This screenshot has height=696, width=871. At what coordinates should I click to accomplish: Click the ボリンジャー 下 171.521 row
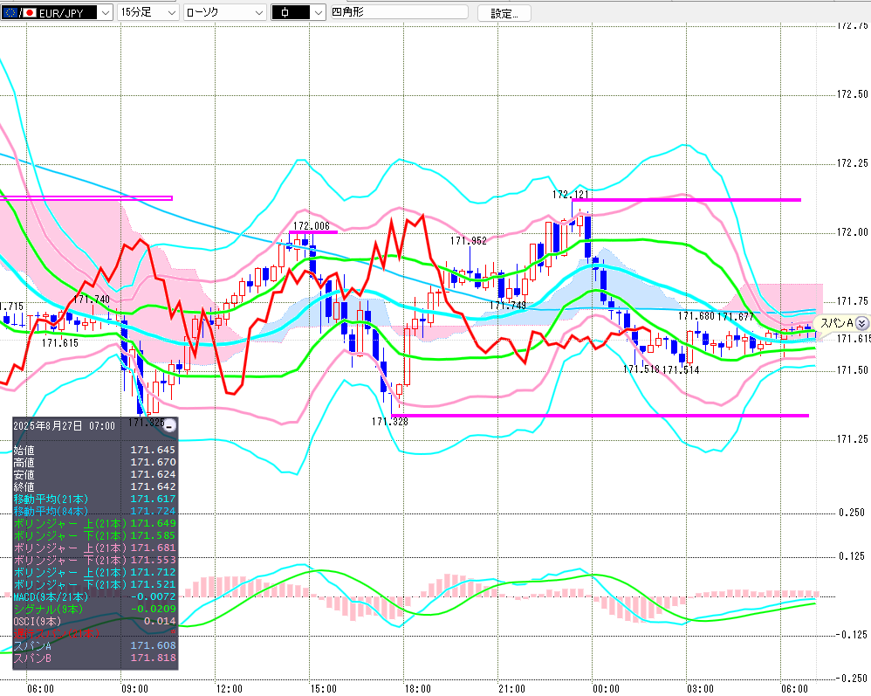point(94,584)
